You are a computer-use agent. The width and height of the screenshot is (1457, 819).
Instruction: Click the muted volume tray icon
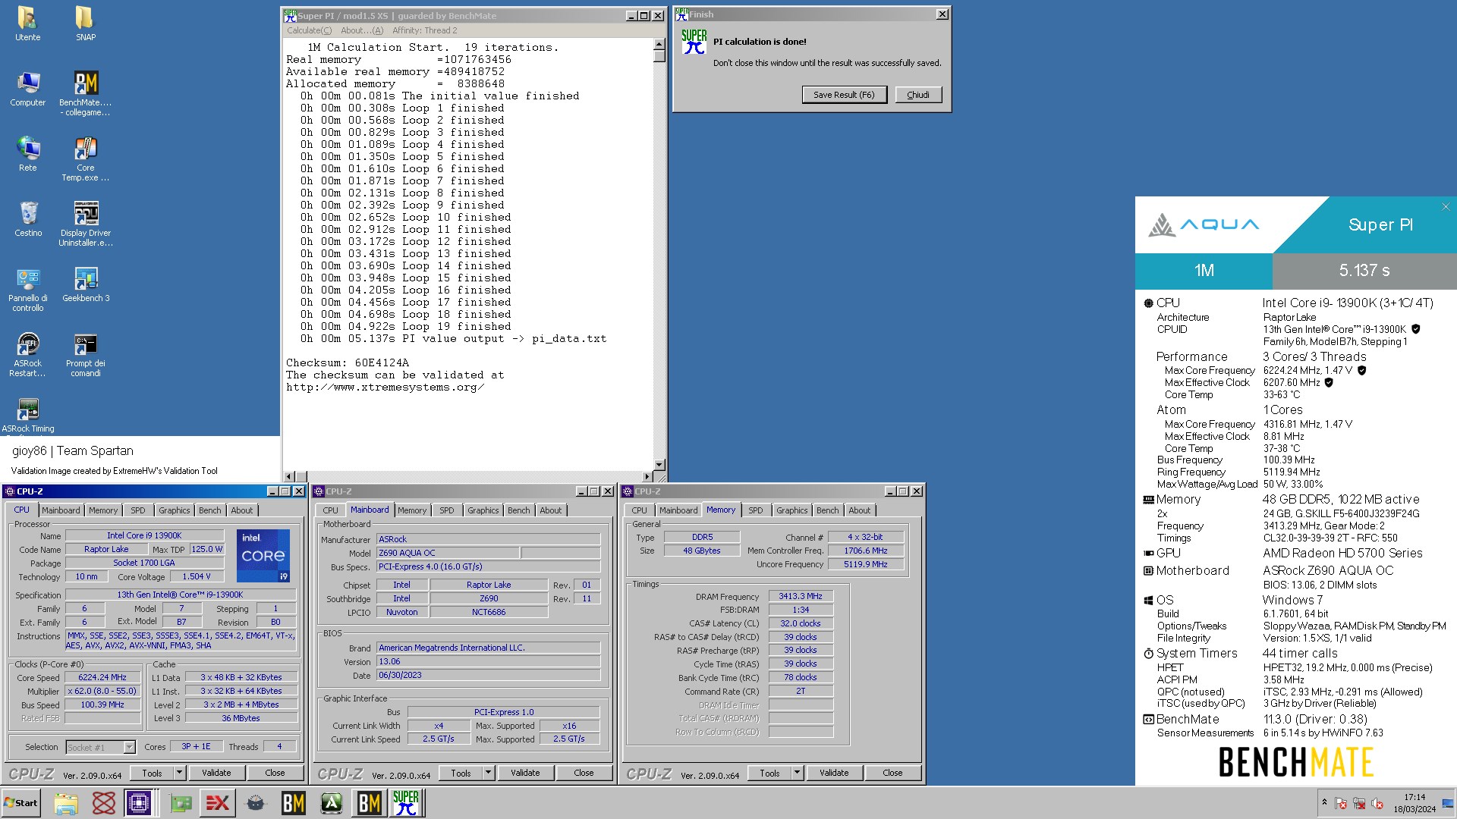coord(1377,804)
